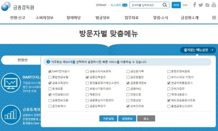Check the 제재내용공시 checkbox
The width and height of the screenshot is (218, 131).
(169, 95)
